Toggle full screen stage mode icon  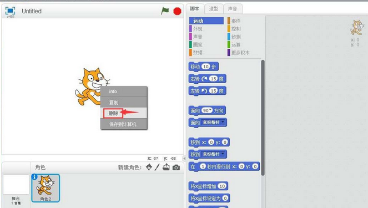coord(11,11)
